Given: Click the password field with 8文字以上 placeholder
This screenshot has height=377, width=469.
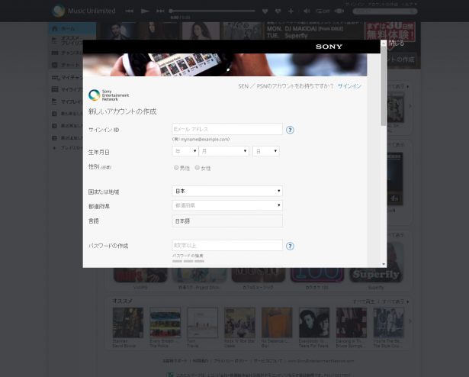Looking at the screenshot, I should tap(227, 245).
